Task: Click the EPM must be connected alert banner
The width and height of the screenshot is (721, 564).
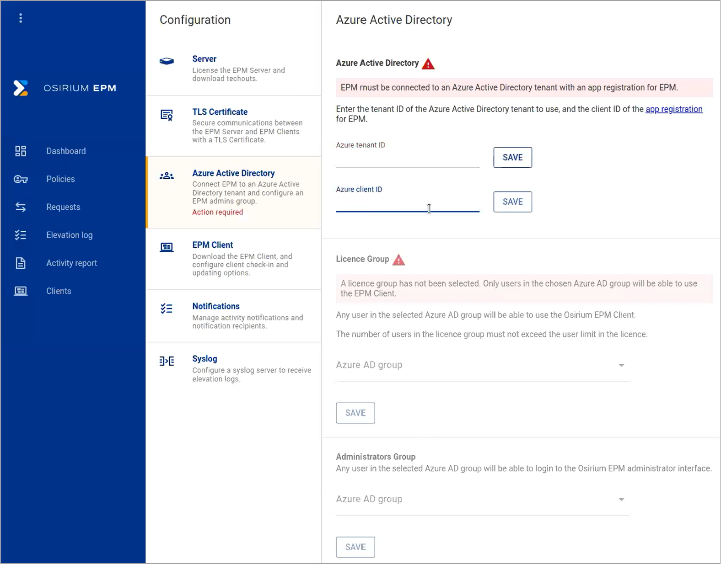Action: [524, 87]
